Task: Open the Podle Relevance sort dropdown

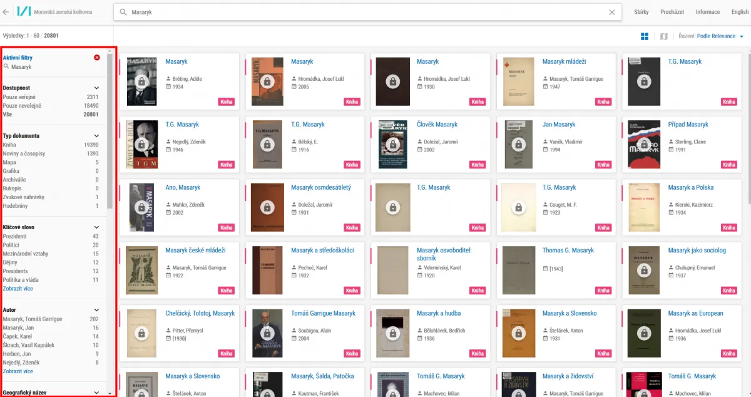Action: coord(720,36)
